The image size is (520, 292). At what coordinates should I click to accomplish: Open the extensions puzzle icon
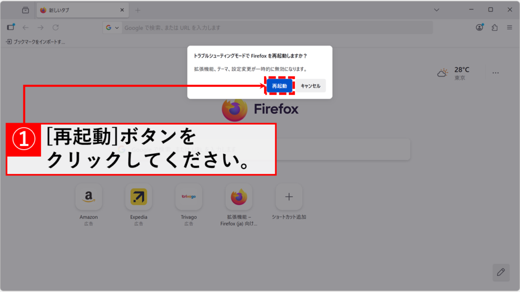(495, 27)
